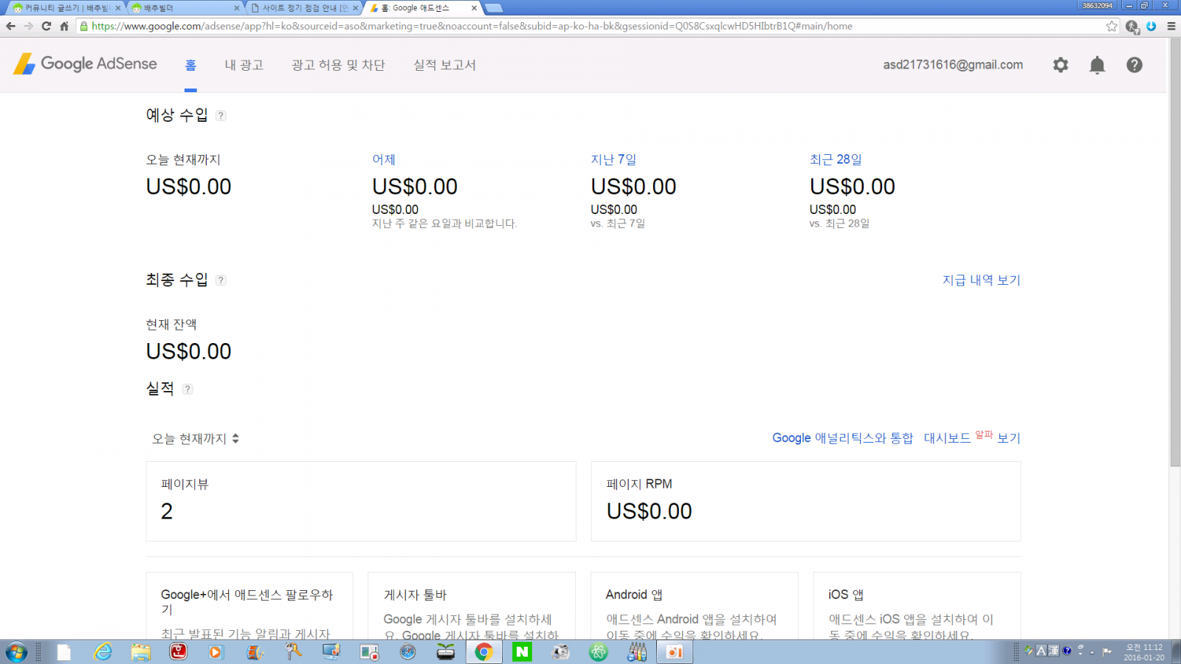Click the browser address bar URL
This screenshot has width=1181, height=664.
[x=472, y=26]
